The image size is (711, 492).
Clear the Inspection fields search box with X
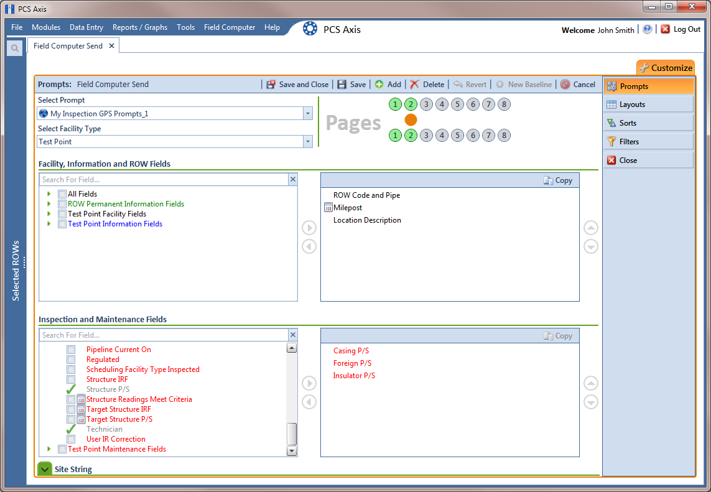click(x=293, y=335)
